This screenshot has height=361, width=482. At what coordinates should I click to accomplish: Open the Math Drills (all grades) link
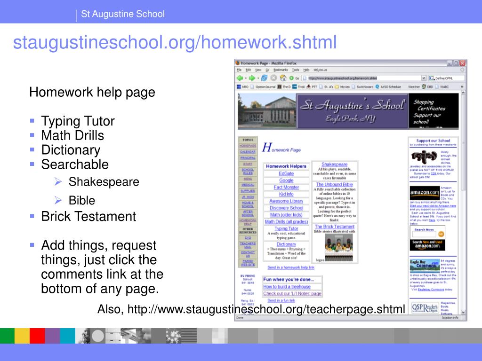coord(286,222)
